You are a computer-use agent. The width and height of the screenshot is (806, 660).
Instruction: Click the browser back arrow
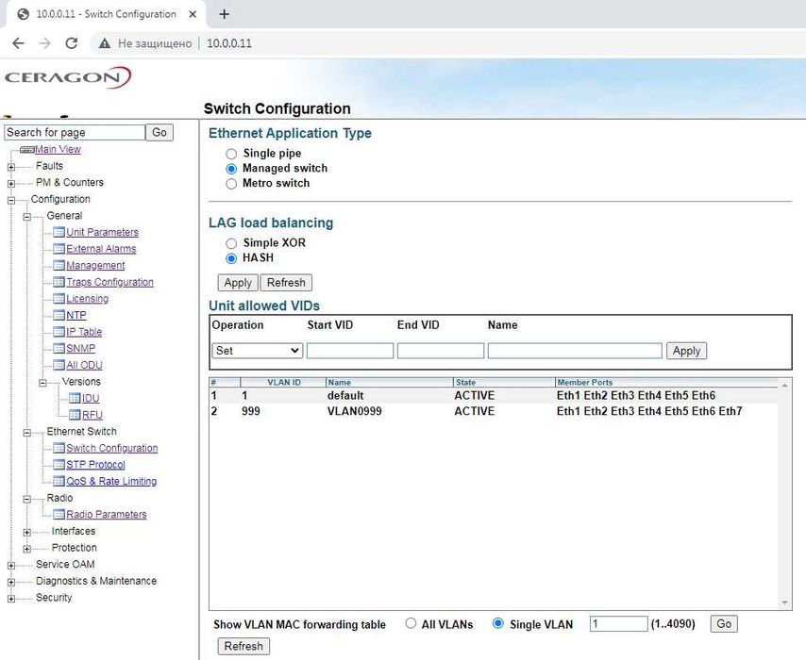pyautogui.click(x=18, y=43)
